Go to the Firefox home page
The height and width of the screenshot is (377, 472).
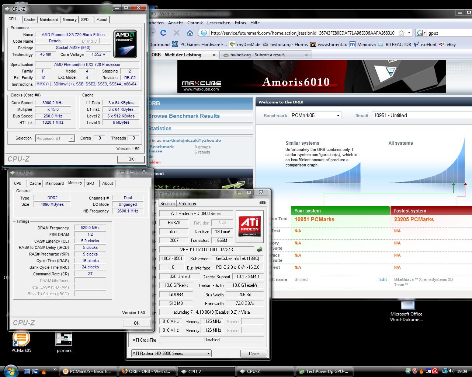point(190,33)
